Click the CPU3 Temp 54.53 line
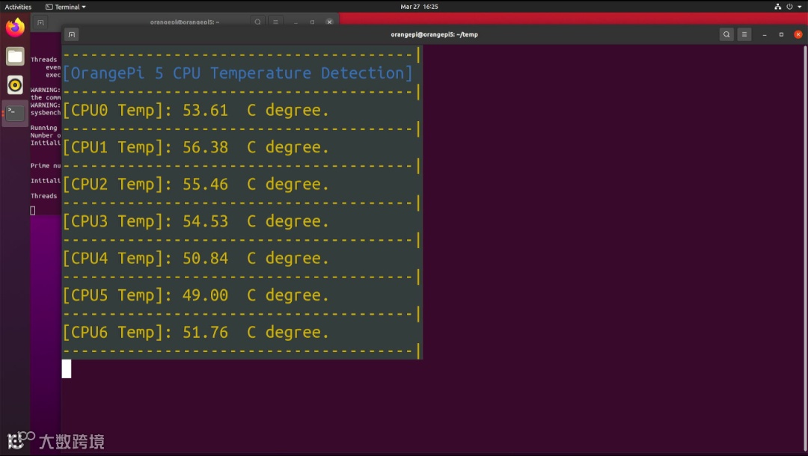808x456 pixels. pos(195,221)
